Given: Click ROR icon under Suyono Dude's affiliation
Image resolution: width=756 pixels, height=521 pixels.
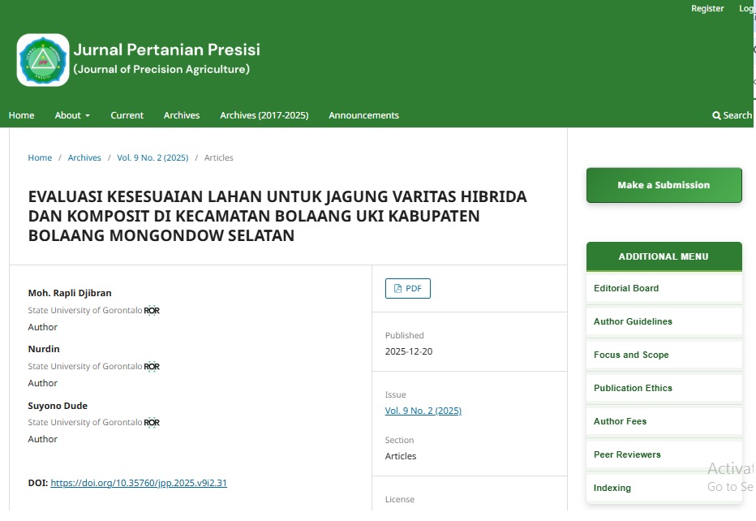Looking at the screenshot, I should 152,423.
